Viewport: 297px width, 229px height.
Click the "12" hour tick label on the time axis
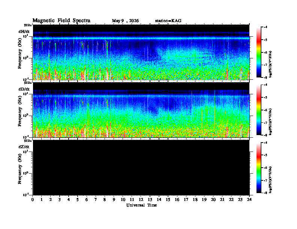(x=141, y=200)
